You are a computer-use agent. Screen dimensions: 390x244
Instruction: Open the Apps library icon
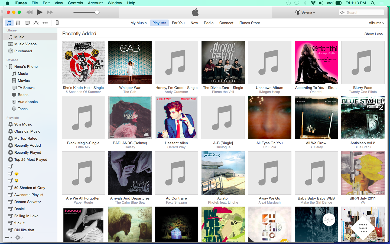pos(36,23)
